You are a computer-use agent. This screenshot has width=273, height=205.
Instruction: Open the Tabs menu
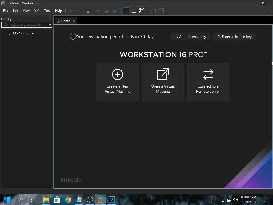pyautogui.click(x=47, y=11)
